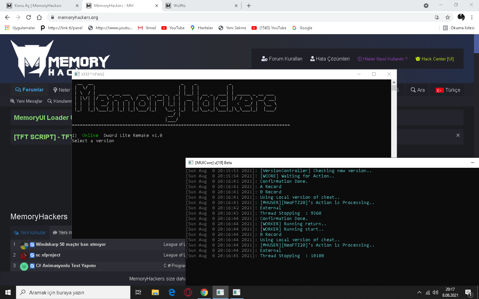Screen dimensions: 479x299
Task: Open Task View on the taskbar
Action: tap(138, 292)
